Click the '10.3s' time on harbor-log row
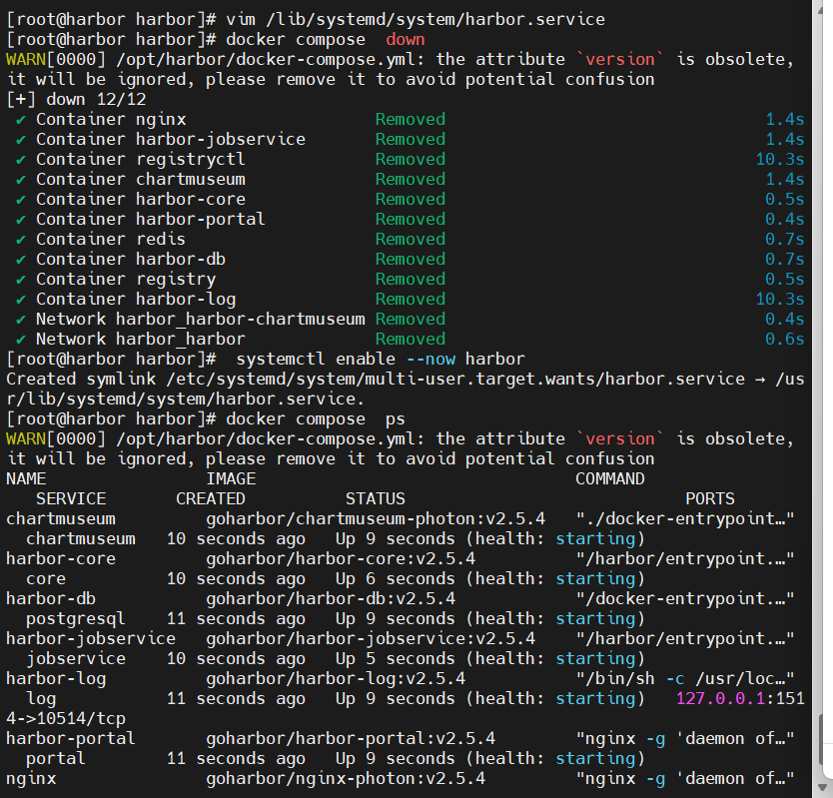Screen dimensions: 833x798 [x=780, y=299]
